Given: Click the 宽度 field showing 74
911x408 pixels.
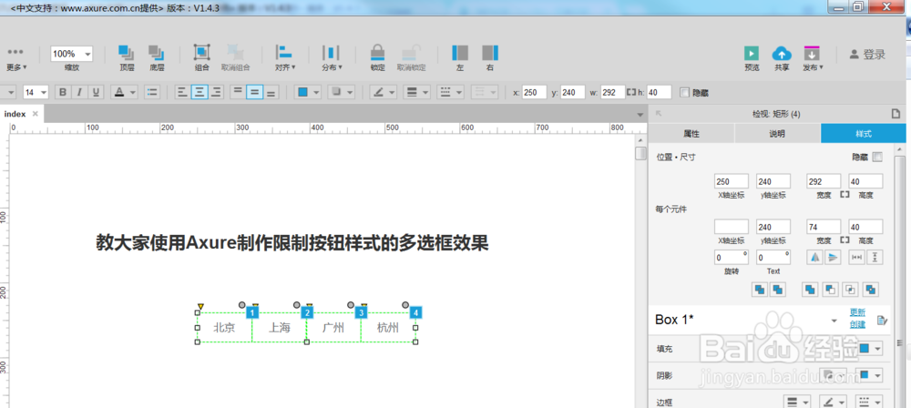Looking at the screenshot, I should 824,227.
